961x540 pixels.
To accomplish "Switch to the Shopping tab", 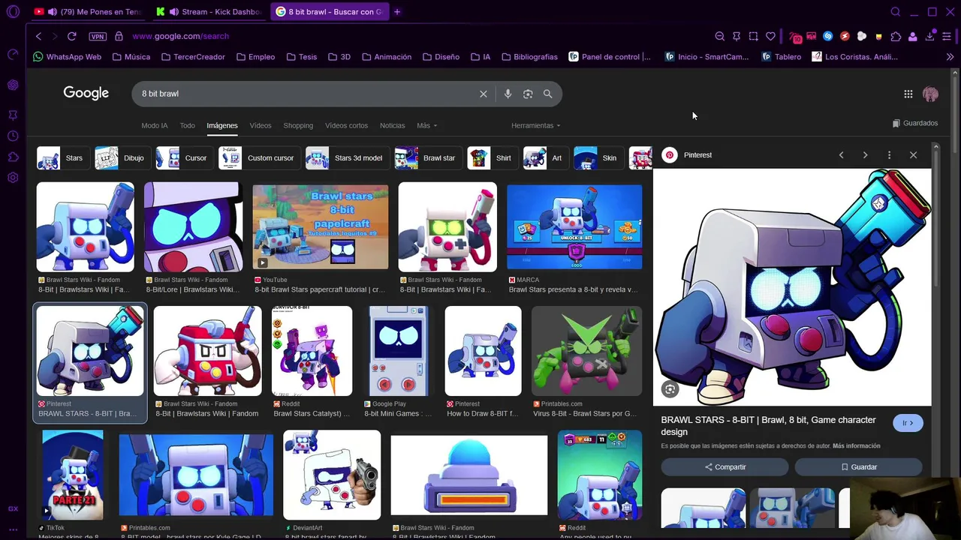I will pyautogui.click(x=298, y=125).
